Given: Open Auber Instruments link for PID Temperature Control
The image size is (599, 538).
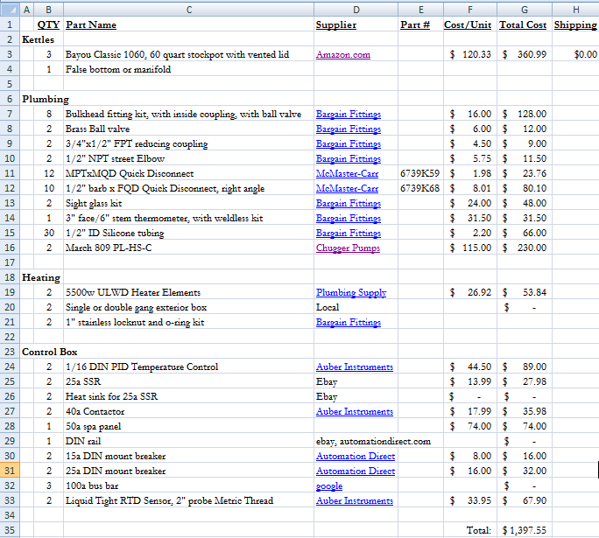Looking at the screenshot, I should coord(355,367).
